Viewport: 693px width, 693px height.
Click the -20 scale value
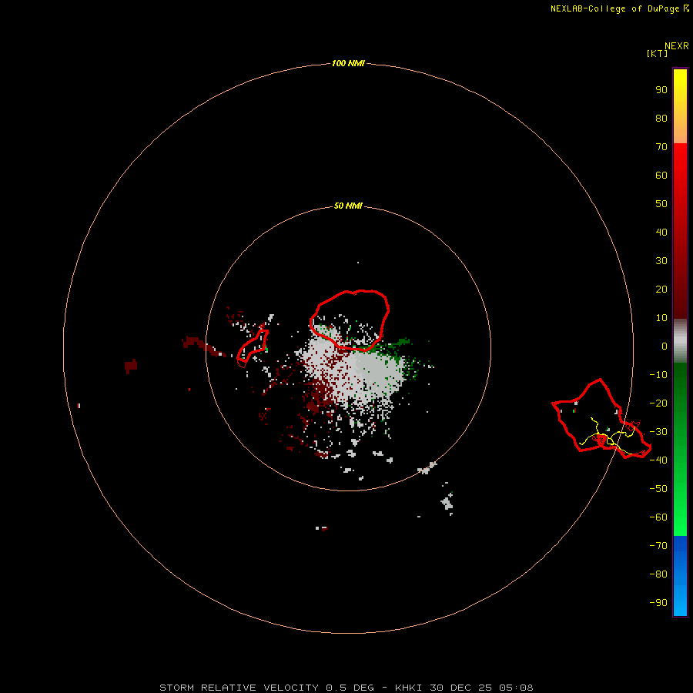click(x=658, y=403)
